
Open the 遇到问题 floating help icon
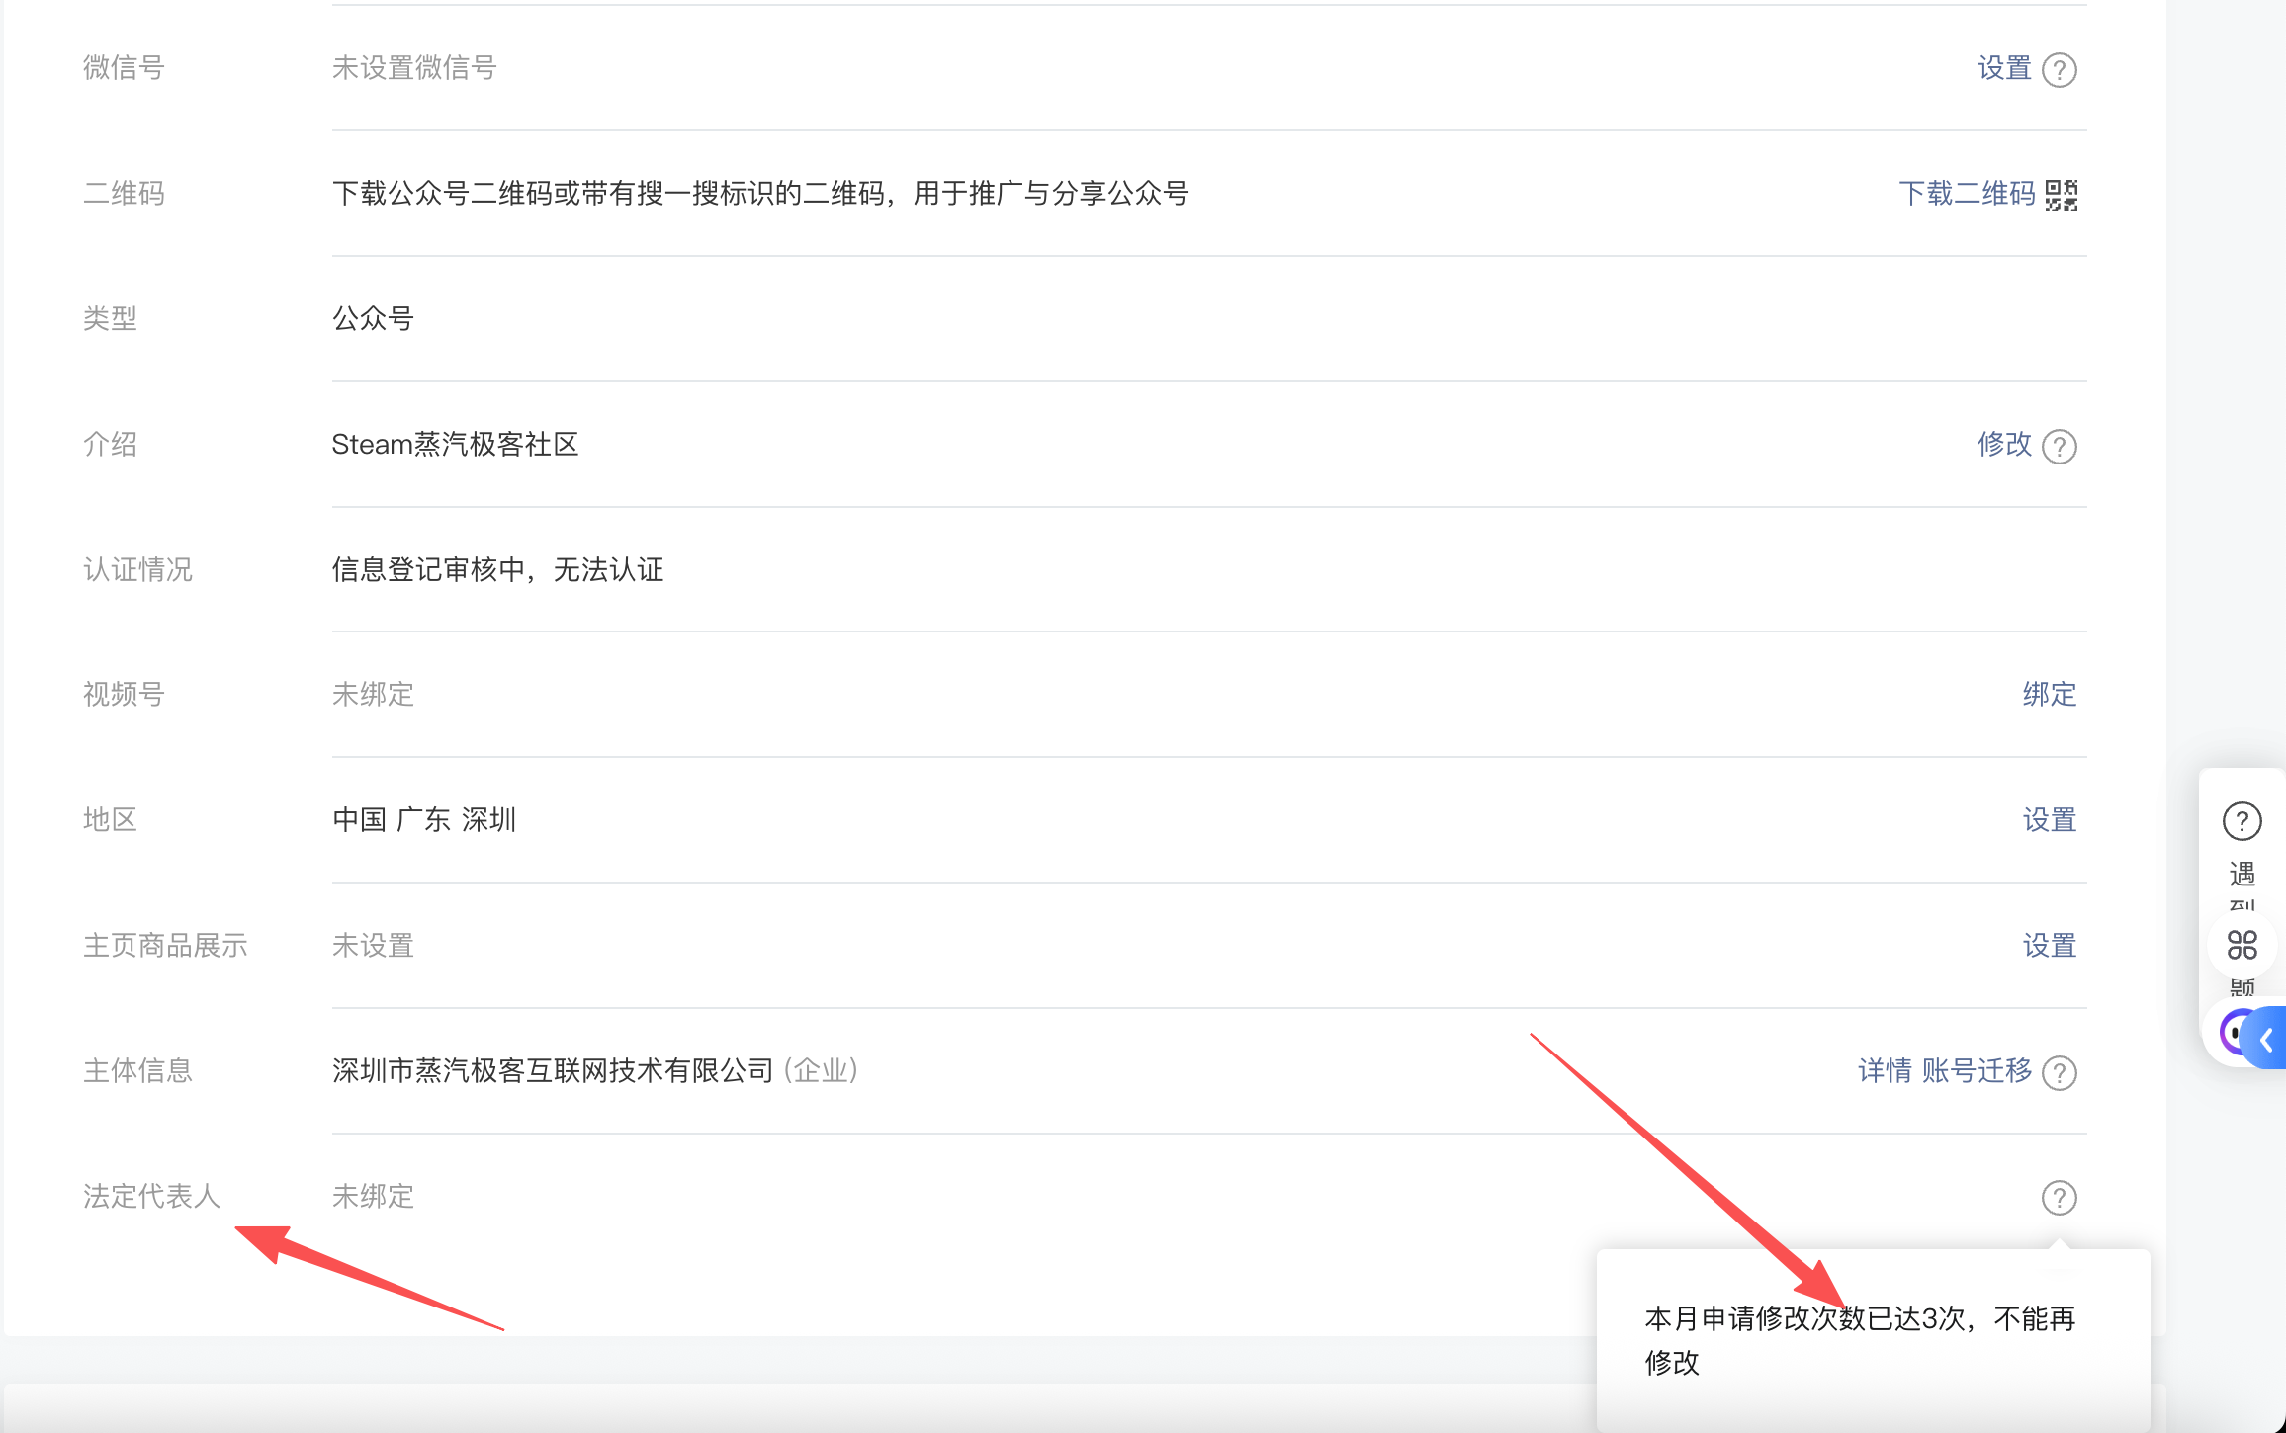click(2242, 821)
